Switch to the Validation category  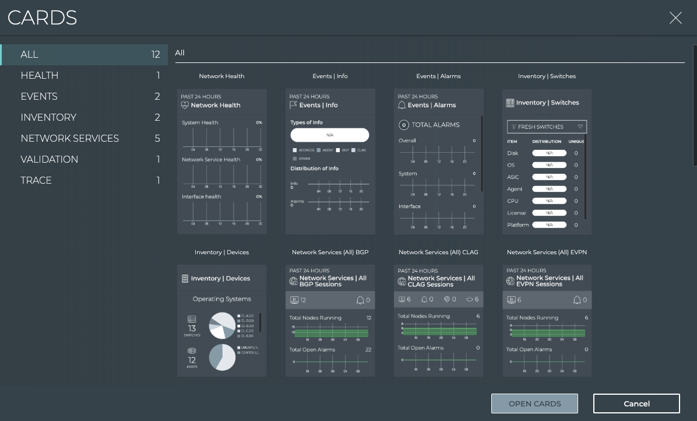click(49, 159)
